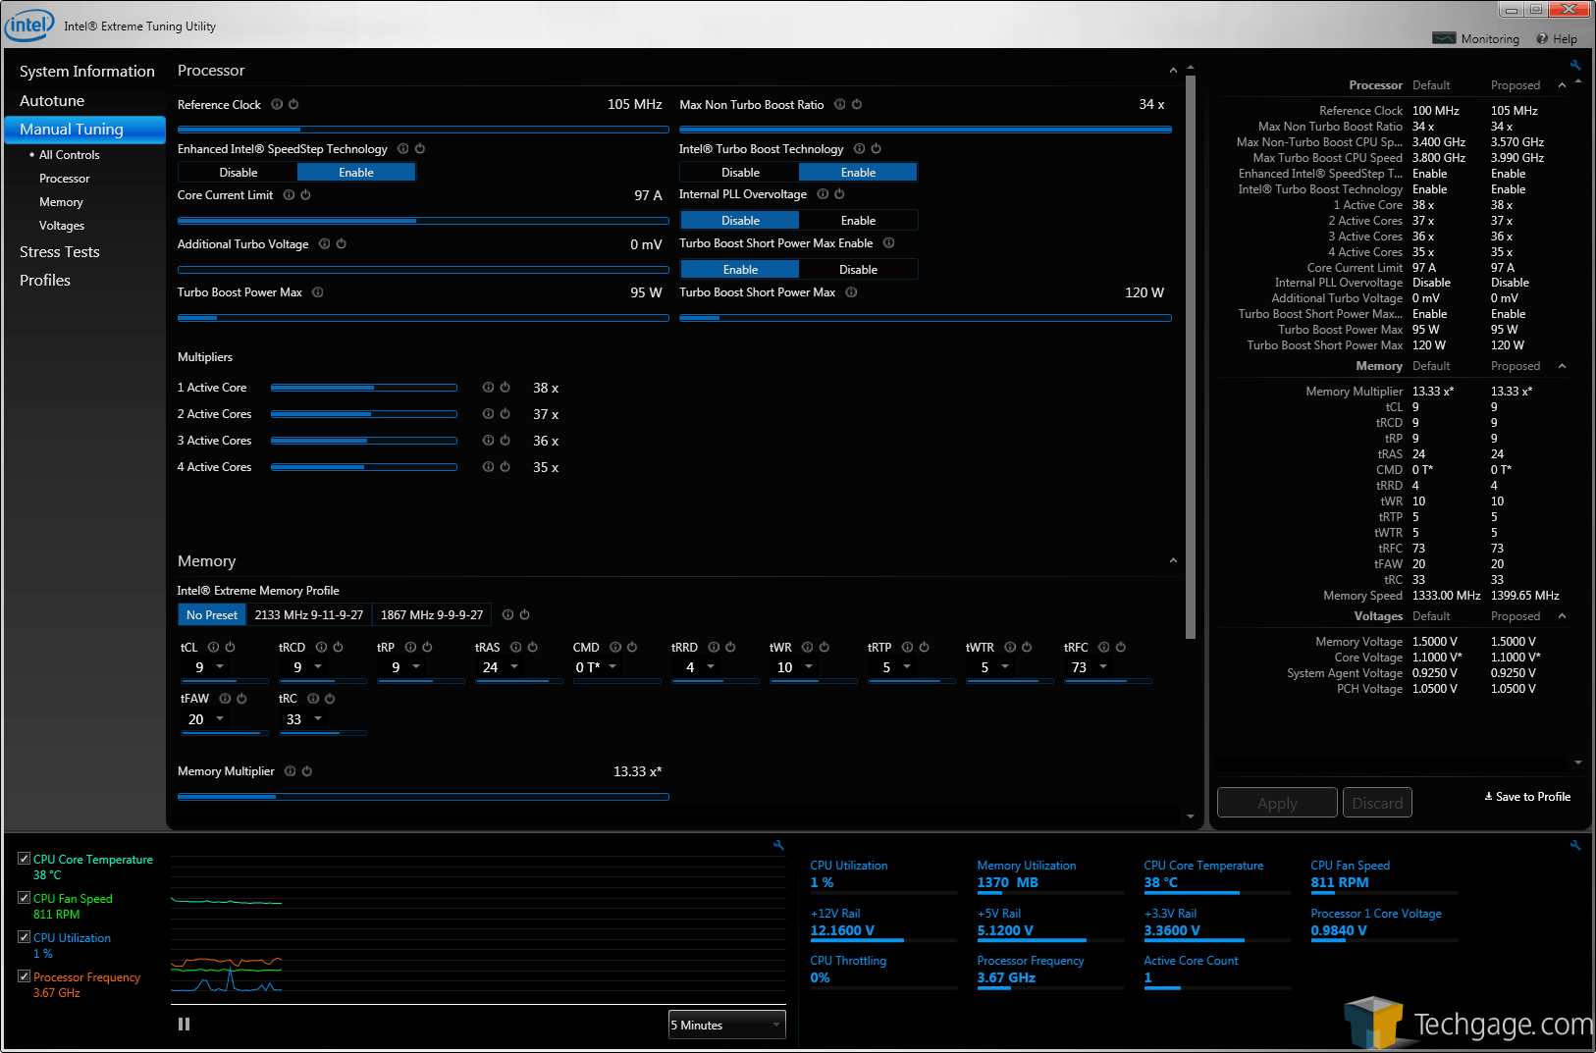Viewport: 1596px width, 1053px height.
Task: Toggle Processor Frequency graph checkbox
Action: click(x=25, y=976)
